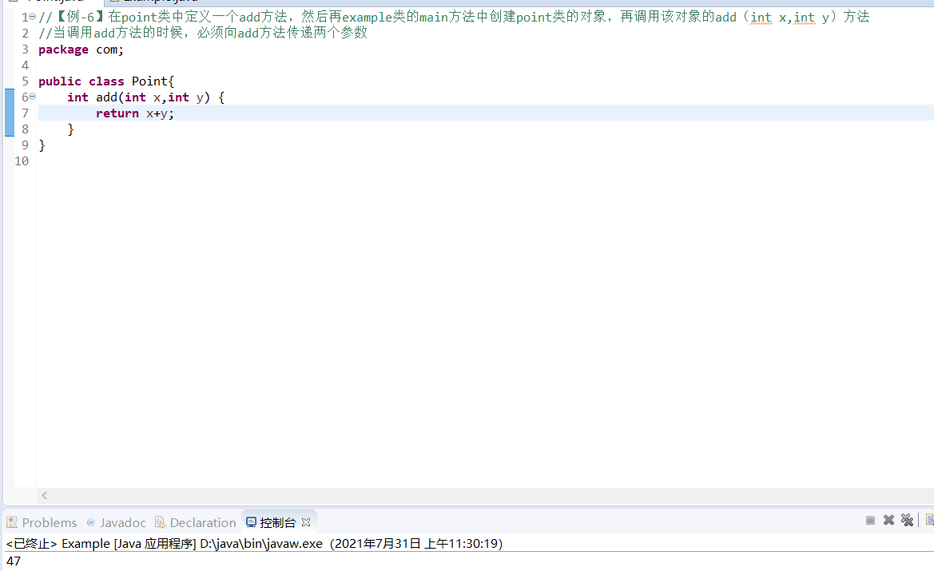This screenshot has width=934, height=571.
Task: Click the 'int add(int x,int y) {' line
Action: click(146, 97)
